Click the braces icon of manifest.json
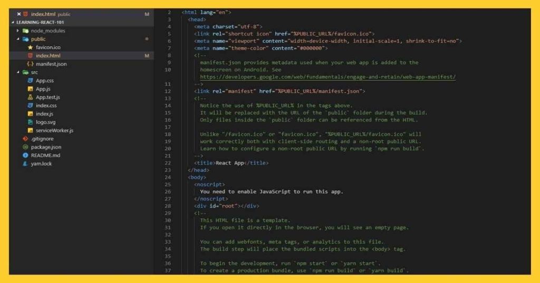Screen dimensions: 540x283 pyautogui.click(x=30, y=64)
